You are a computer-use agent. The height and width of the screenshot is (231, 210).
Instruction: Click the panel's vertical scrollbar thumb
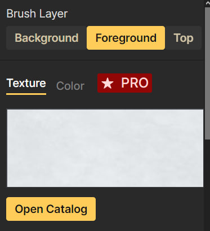pos(207,73)
